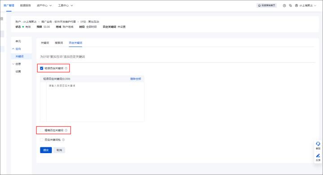Select 设置 in the left side menu

(x=18, y=72)
